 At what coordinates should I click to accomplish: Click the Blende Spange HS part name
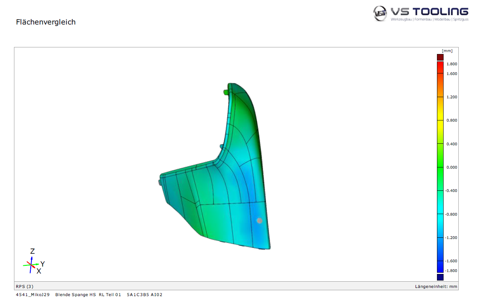tap(75, 295)
